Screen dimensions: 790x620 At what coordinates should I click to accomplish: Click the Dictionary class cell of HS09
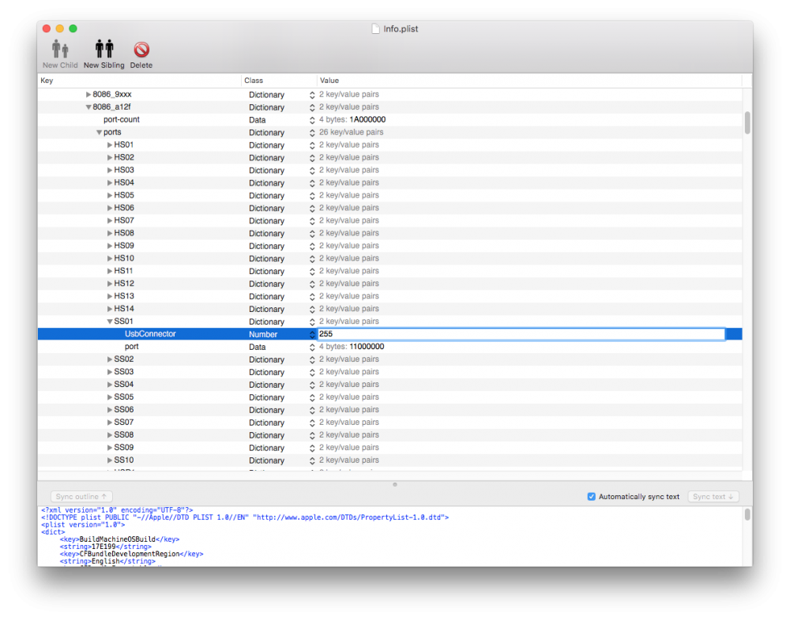pyautogui.click(x=266, y=246)
